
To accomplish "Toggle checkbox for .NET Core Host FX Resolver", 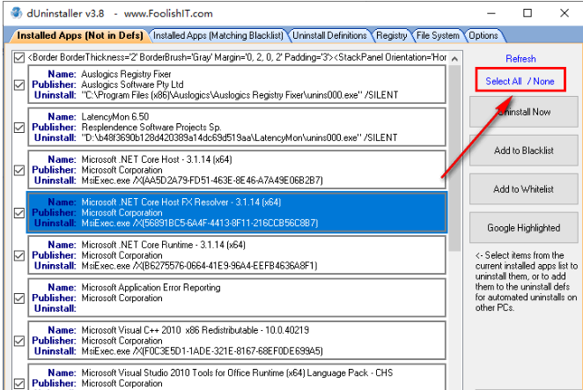I will click(19, 213).
